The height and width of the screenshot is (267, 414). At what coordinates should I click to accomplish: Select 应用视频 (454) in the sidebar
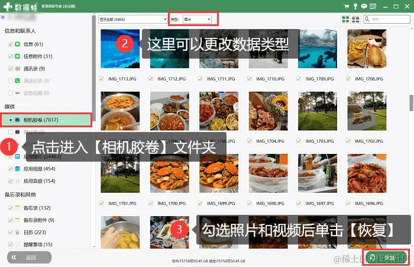[x=40, y=169]
